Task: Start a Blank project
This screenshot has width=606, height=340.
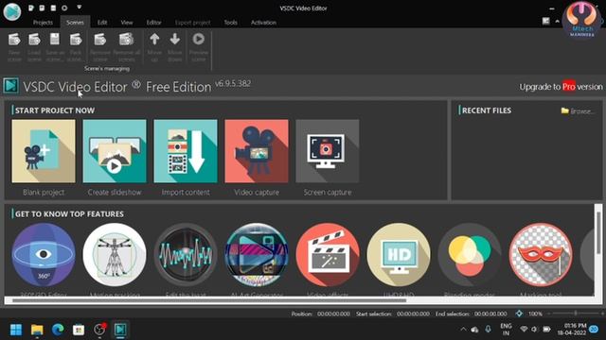Action: (44, 151)
